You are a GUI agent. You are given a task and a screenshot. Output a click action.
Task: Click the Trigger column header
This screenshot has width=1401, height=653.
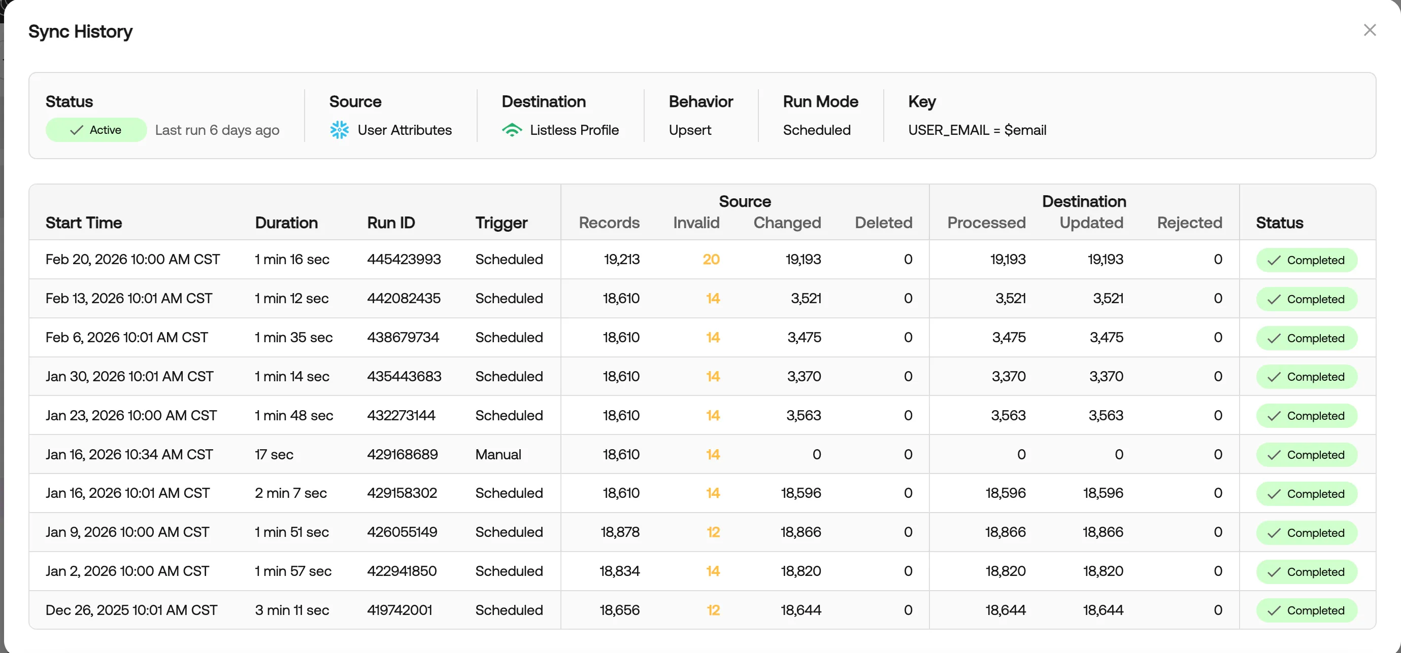coord(502,223)
